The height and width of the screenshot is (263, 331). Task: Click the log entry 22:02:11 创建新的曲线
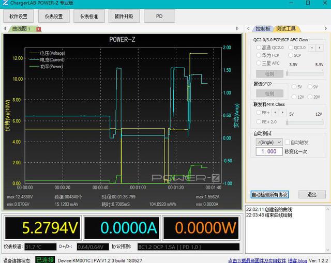(269, 209)
